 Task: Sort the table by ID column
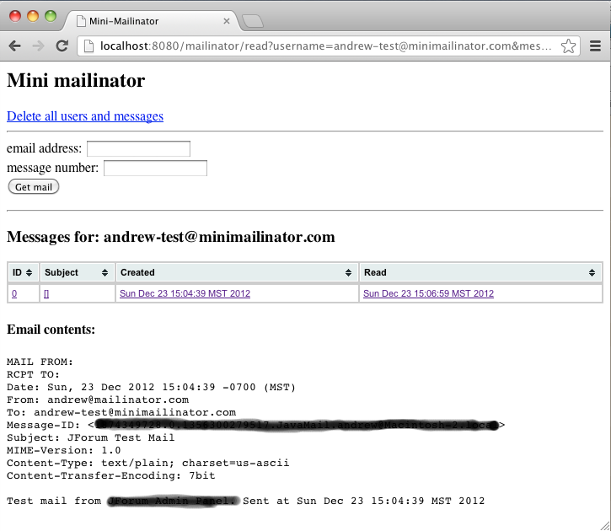pyautogui.click(x=23, y=272)
